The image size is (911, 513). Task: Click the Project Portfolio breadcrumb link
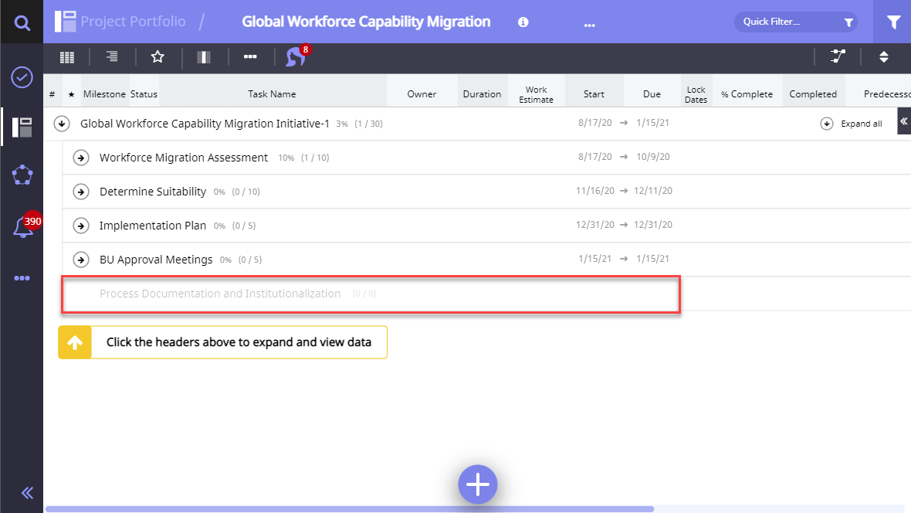[x=133, y=22]
